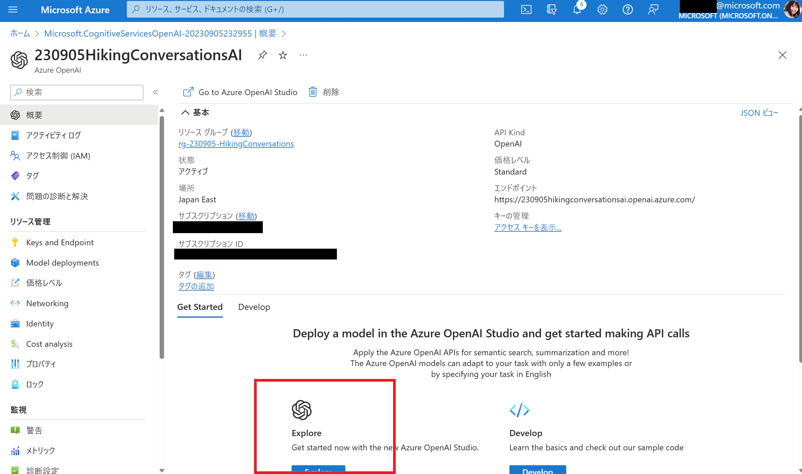The height and width of the screenshot is (474, 802).
Task: Select the Get Started tab
Action: click(x=200, y=307)
